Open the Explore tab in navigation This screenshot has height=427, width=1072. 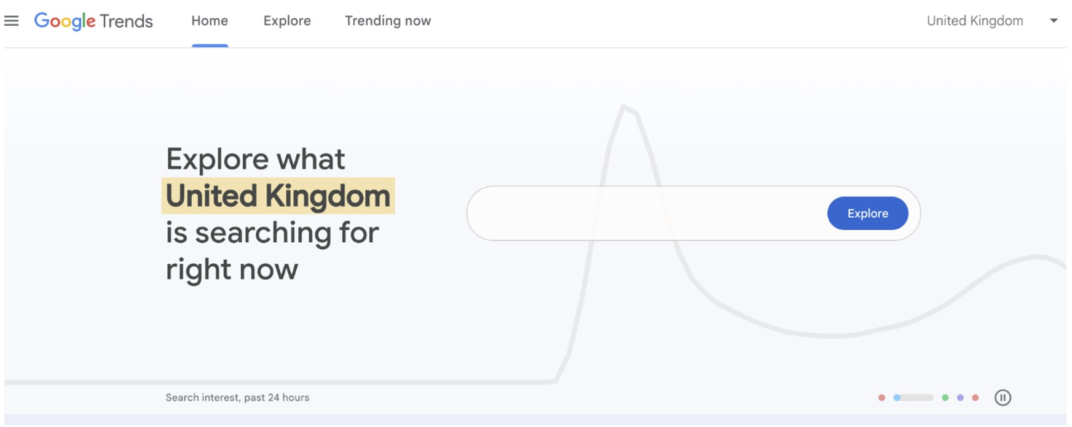pyautogui.click(x=287, y=21)
